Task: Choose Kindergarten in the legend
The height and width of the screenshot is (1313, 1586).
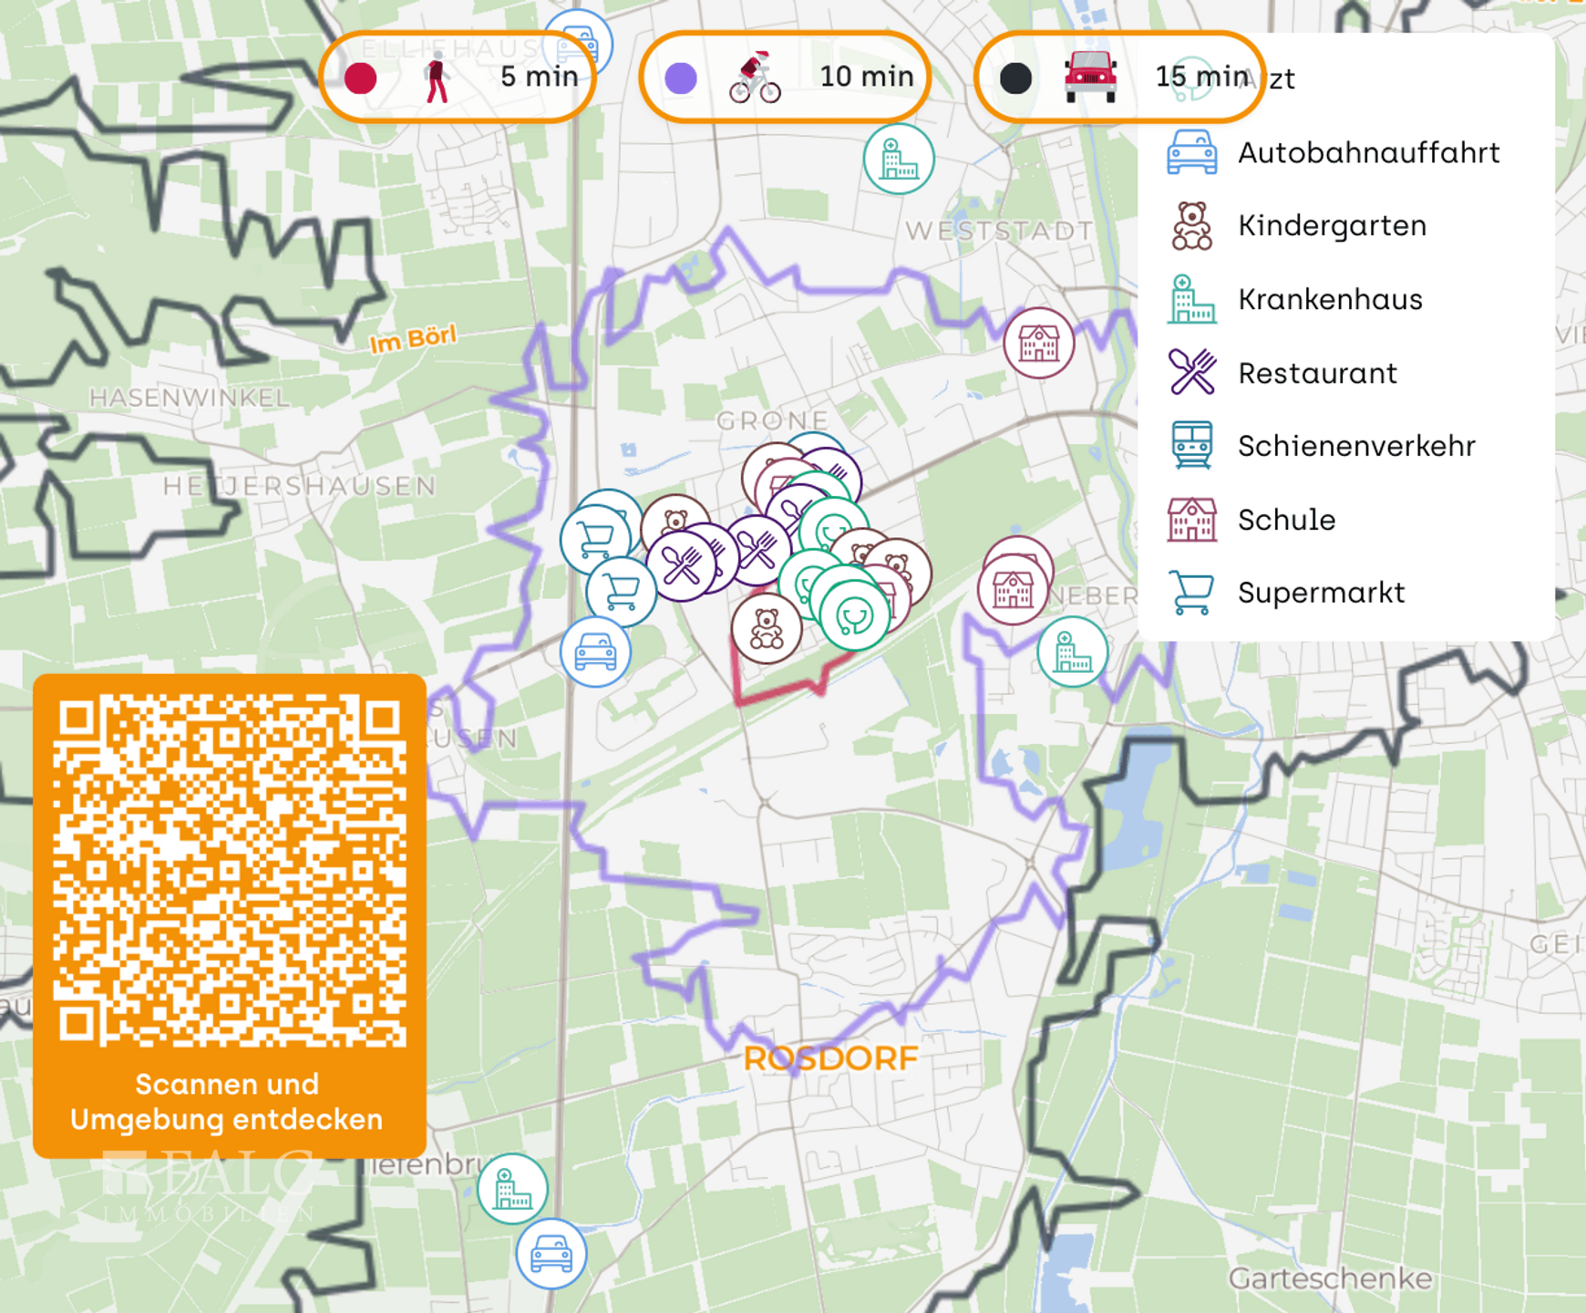Action: coord(1297,226)
